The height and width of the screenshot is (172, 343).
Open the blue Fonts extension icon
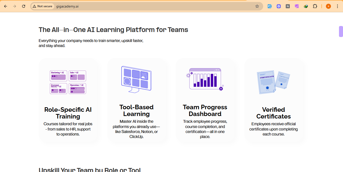click(x=269, y=6)
